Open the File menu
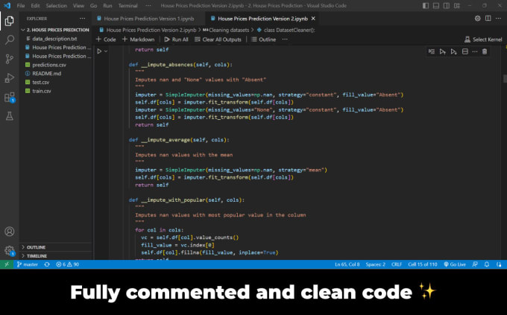The width and height of the screenshot is (507, 315). (x=21, y=5)
